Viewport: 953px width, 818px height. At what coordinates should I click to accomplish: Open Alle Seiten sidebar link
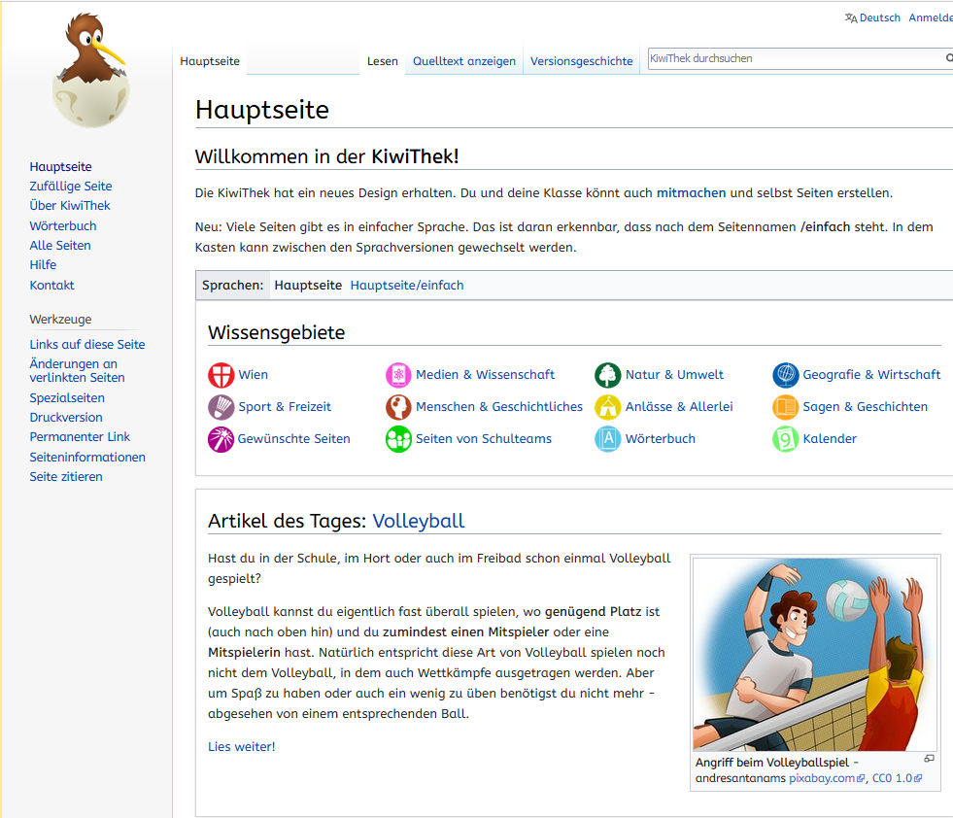60,246
